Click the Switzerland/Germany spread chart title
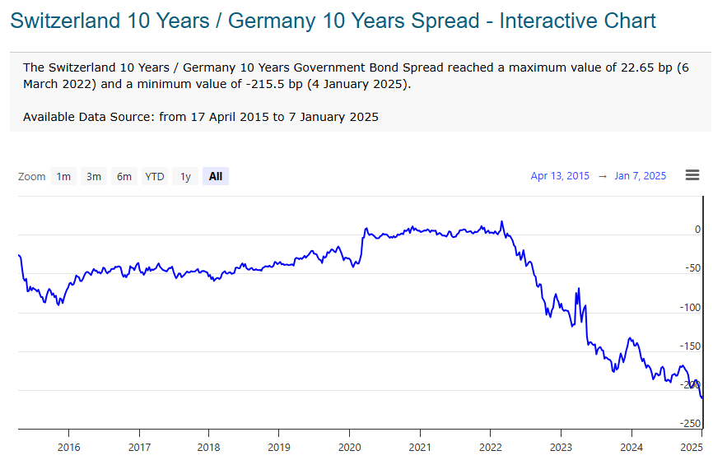727x460 pixels. (333, 21)
